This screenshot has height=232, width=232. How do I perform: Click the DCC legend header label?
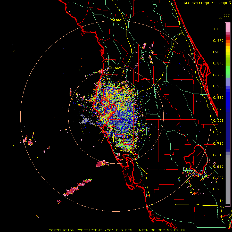pos(226,15)
